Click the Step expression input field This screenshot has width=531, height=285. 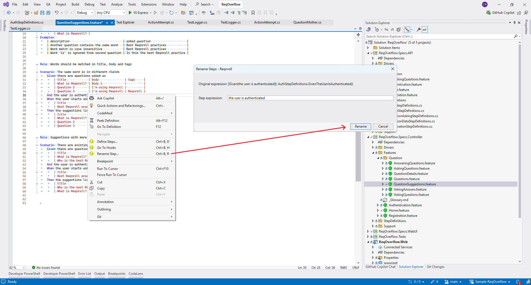click(x=311, y=98)
